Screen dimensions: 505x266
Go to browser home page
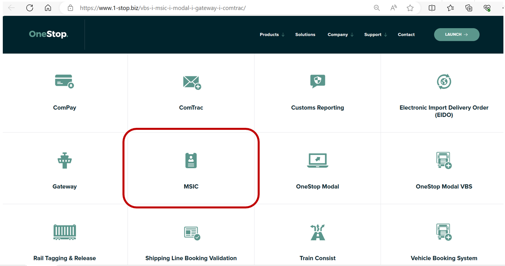[48, 8]
